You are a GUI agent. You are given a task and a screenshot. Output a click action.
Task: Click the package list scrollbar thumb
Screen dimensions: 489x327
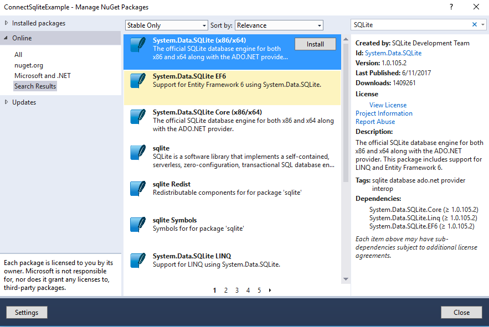346,112
